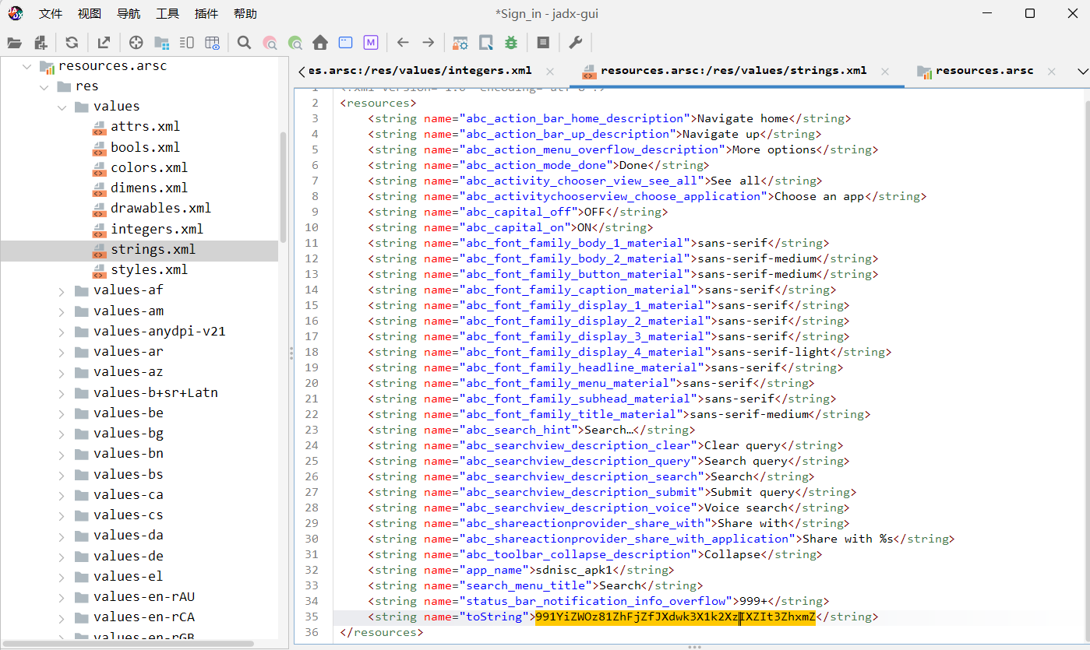Select bools.xml in the tree
Screen dimensions: 1090x650
(145, 147)
